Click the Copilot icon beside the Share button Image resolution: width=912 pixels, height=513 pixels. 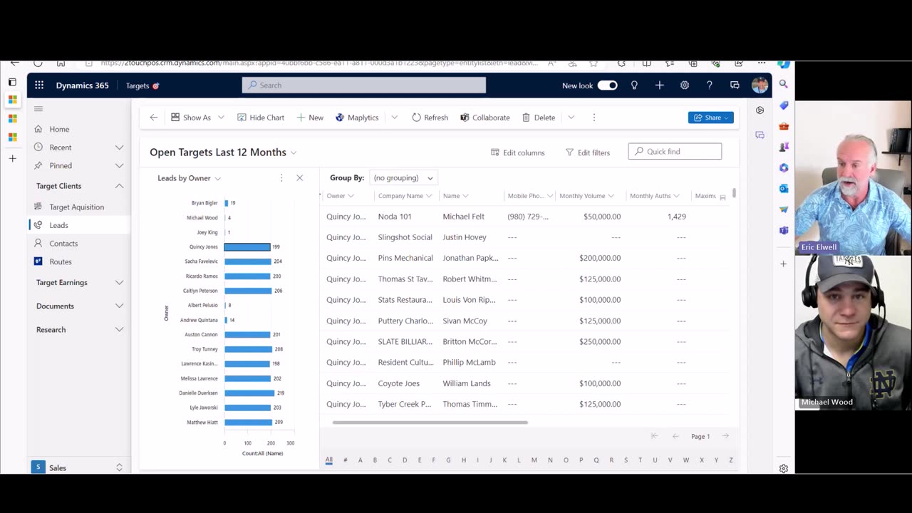760,110
